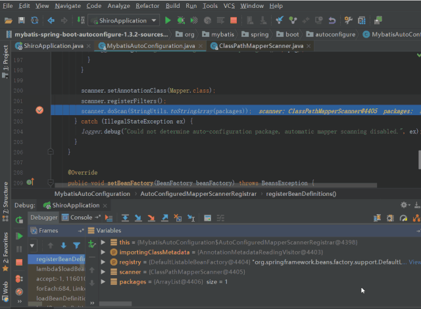The height and width of the screenshot is (309, 421).
Task: Navigate forward with the grey right arrow
Action: click(x=64, y=20)
